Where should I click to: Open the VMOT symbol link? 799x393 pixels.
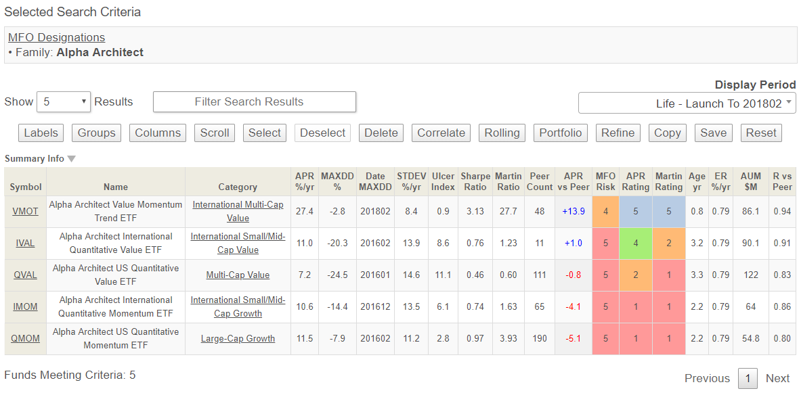point(25,211)
